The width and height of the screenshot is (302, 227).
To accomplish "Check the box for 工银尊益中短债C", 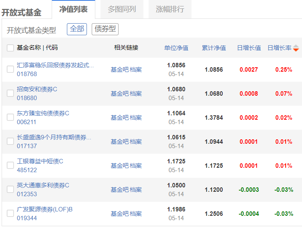I will (x=10, y=165).
